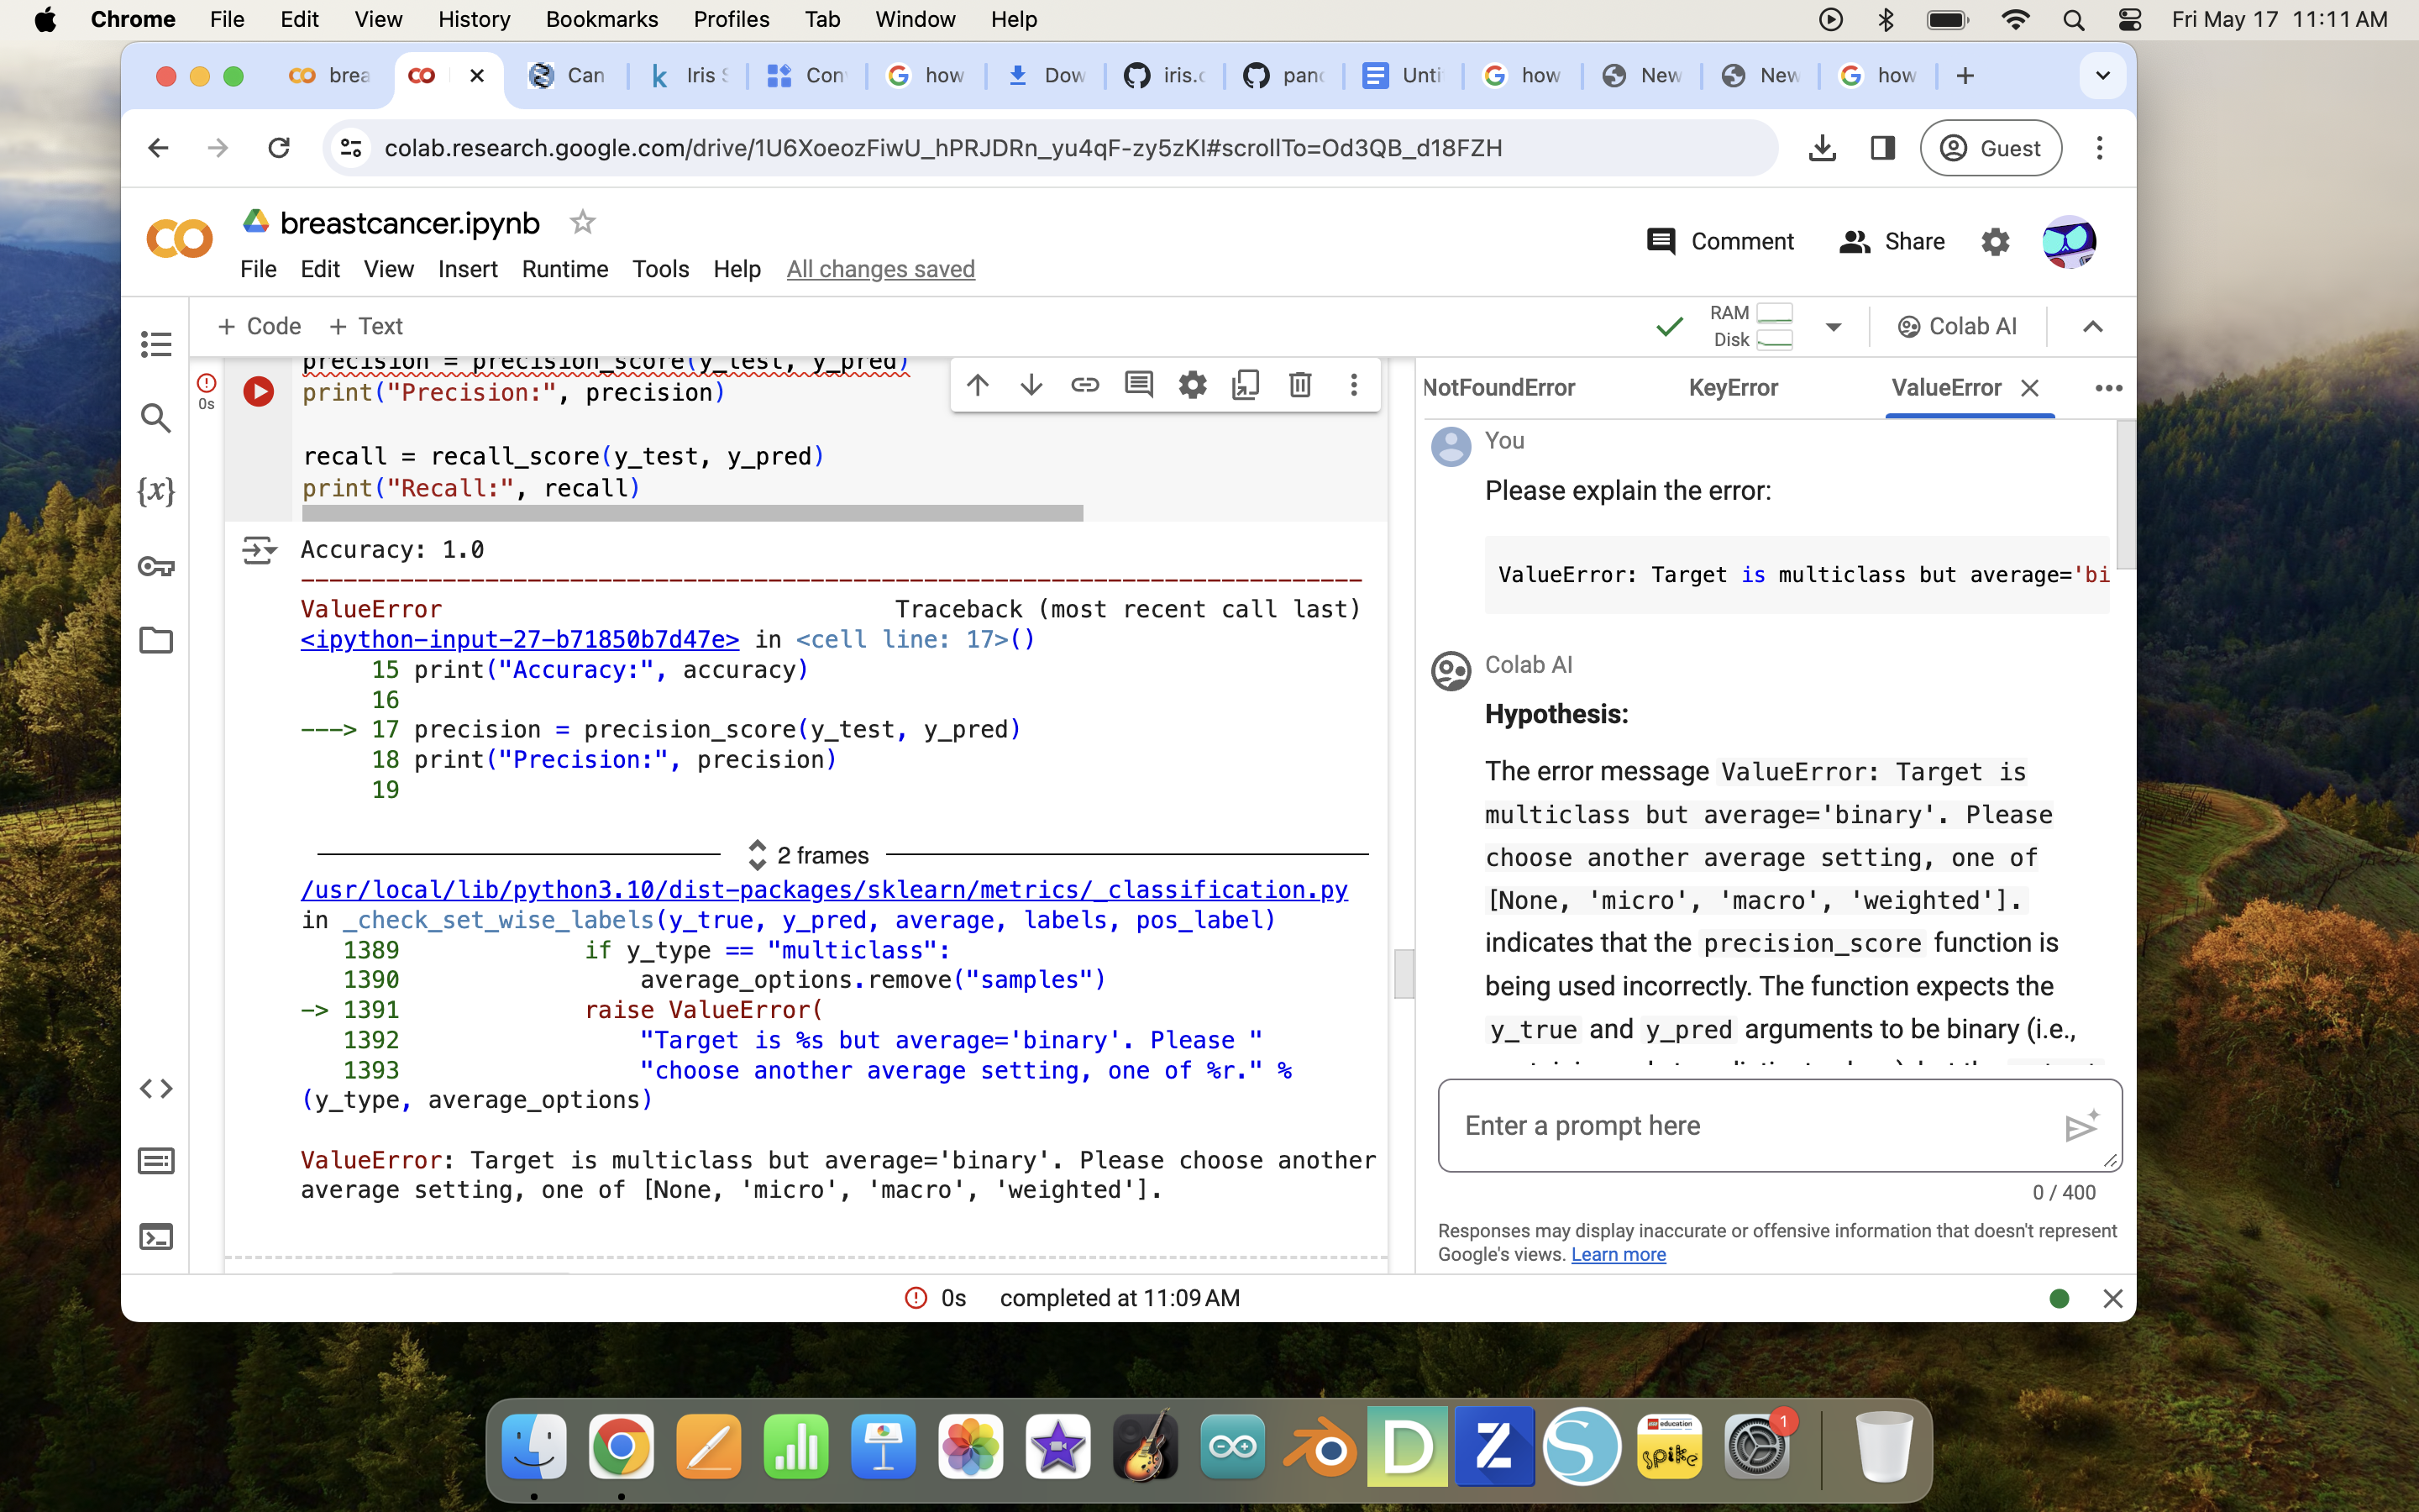This screenshot has height=1512, width=2419.
Task: Move the cell up
Action: tap(978, 385)
